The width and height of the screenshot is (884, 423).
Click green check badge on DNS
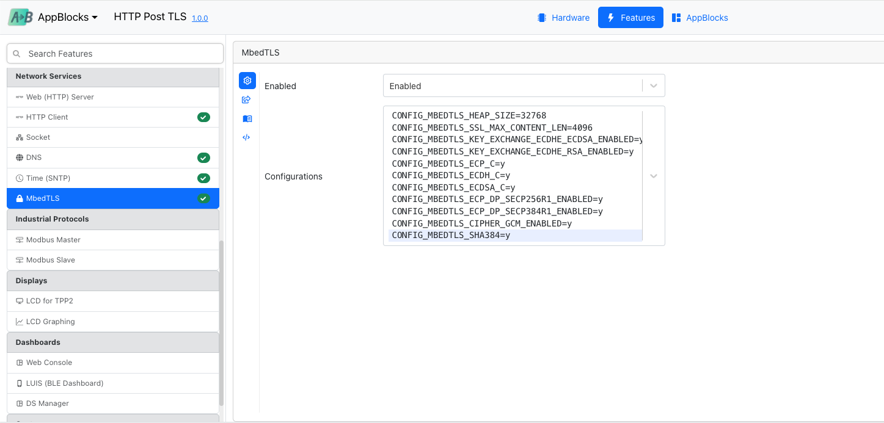(x=203, y=157)
